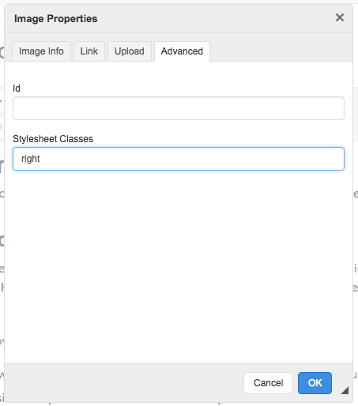The image size is (358, 406).
Task: Switch to the Image Info tab
Action: [x=41, y=51]
